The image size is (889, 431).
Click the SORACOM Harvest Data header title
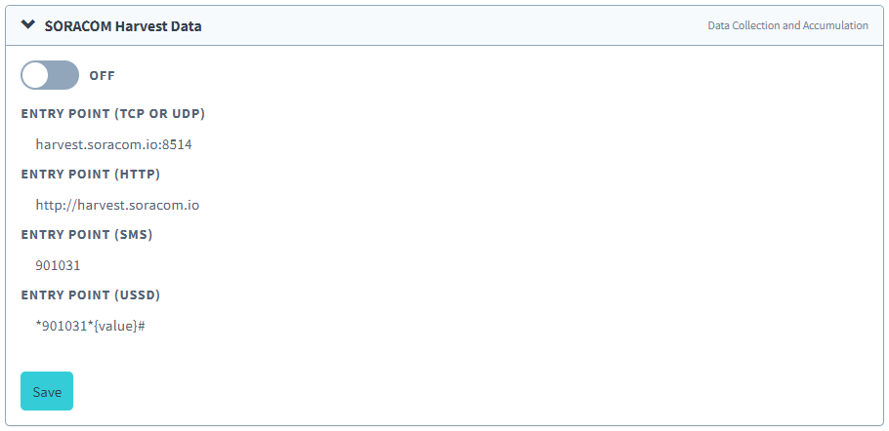[123, 26]
